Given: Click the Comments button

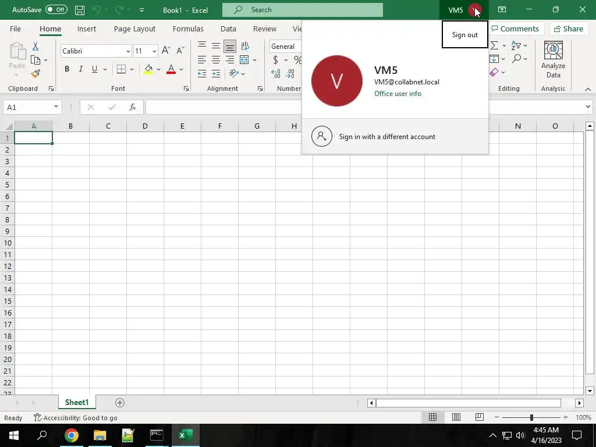Looking at the screenshot, I should [516, 29].
